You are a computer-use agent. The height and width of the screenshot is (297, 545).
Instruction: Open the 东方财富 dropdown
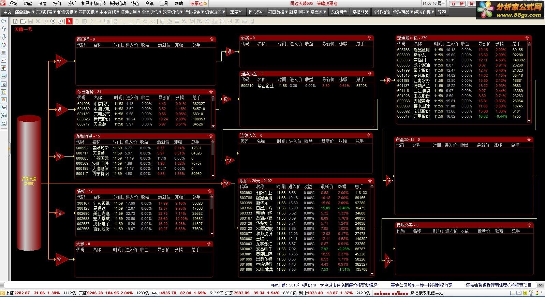click(46, 12)
